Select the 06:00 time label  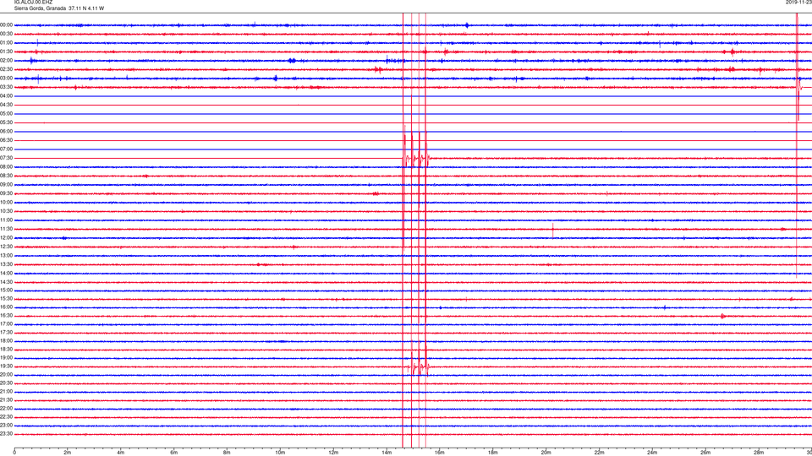click(7, 132)
